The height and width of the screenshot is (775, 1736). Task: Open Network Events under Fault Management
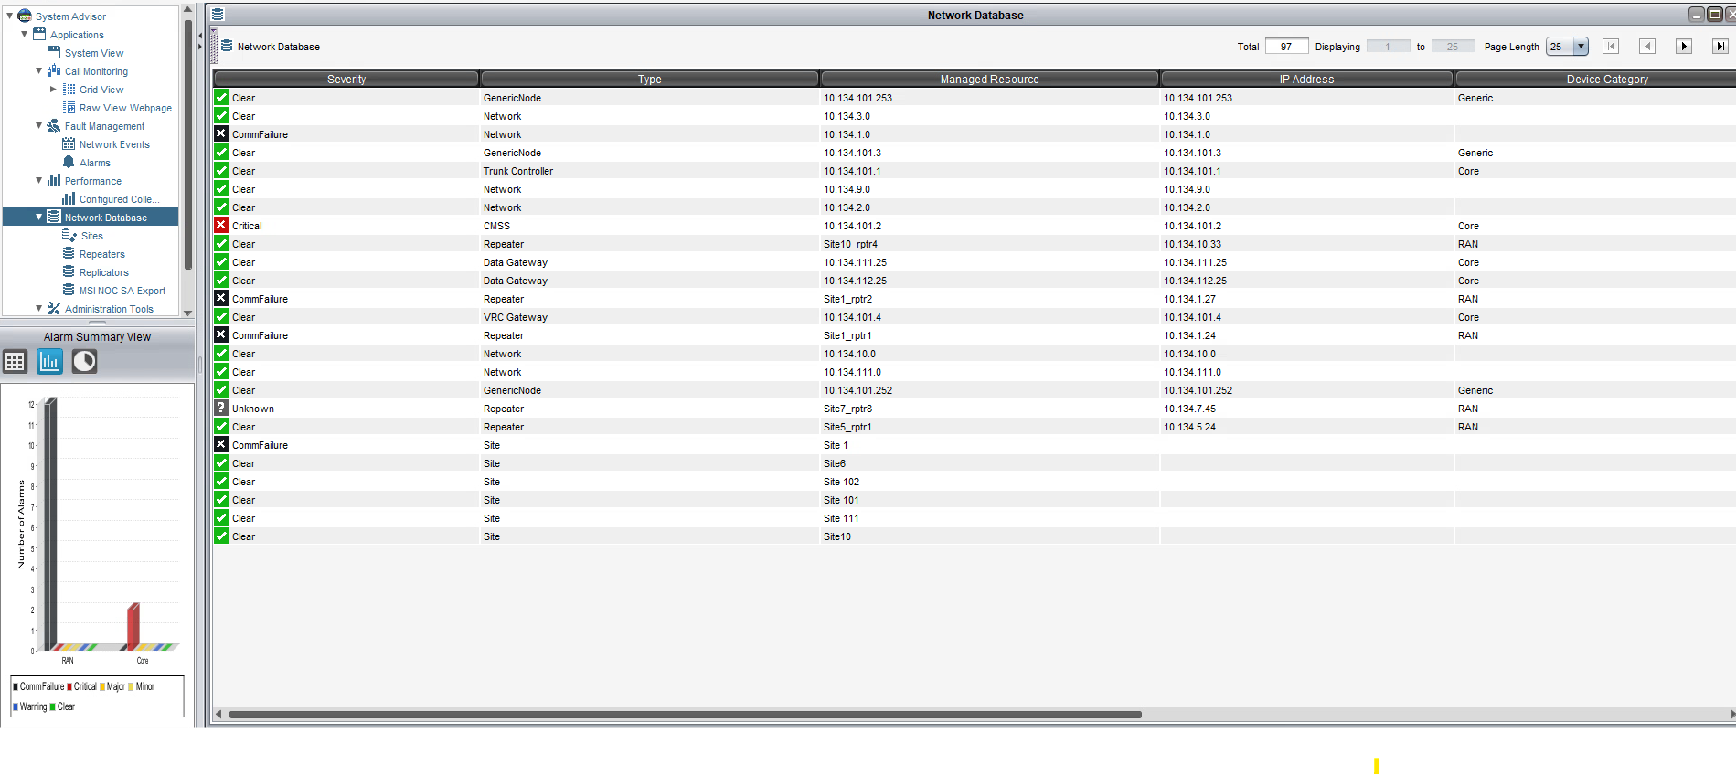(x=114, y=144)
